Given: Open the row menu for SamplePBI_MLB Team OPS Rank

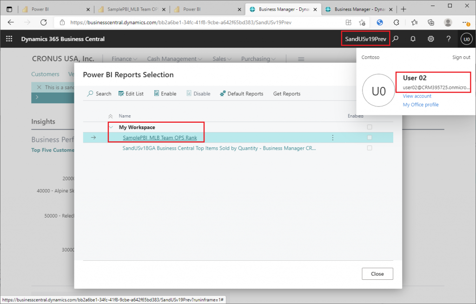Looking at the screenshot, I should [333, 138].
